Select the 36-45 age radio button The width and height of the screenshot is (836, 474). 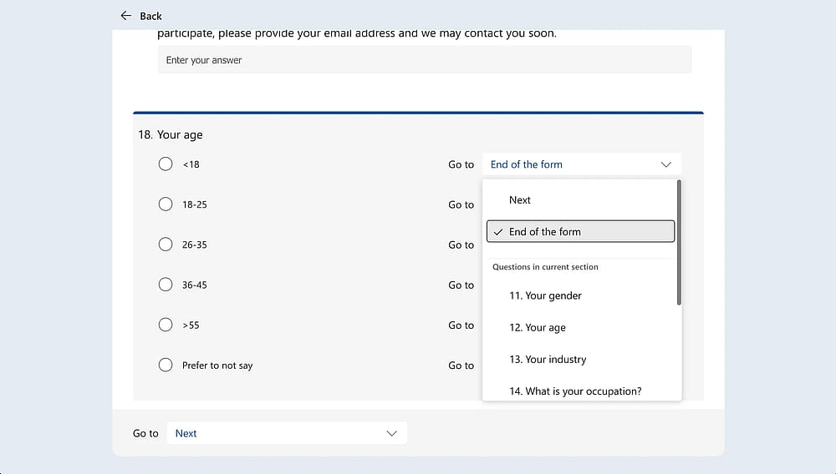click(x=166, y=284)
